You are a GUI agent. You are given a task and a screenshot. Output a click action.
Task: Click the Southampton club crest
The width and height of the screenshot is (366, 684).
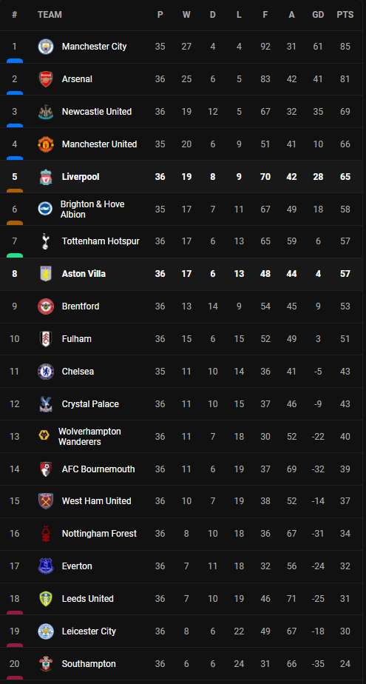point(46,664)
